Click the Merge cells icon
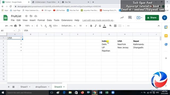 (x=120, y=26)
